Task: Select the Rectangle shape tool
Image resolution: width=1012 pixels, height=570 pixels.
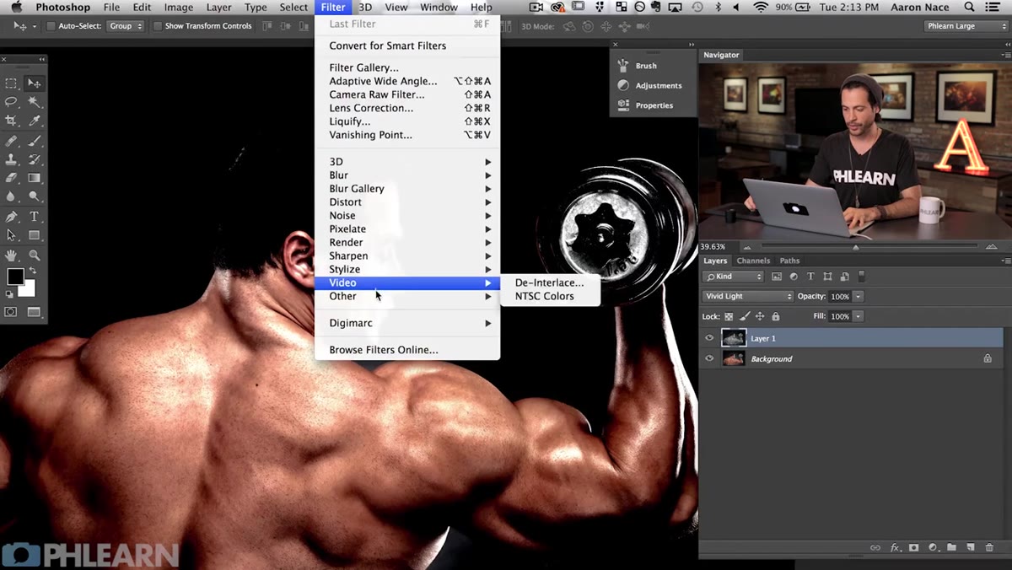Action: tap(35, 235)
